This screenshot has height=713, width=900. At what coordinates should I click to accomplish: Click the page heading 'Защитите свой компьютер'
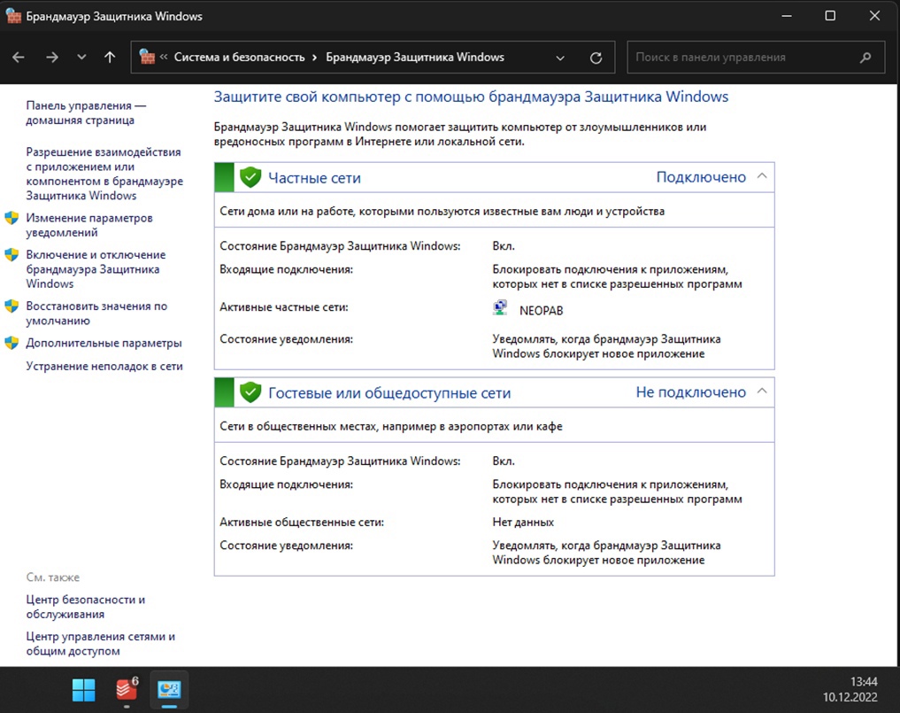click(x=471, y=97)
